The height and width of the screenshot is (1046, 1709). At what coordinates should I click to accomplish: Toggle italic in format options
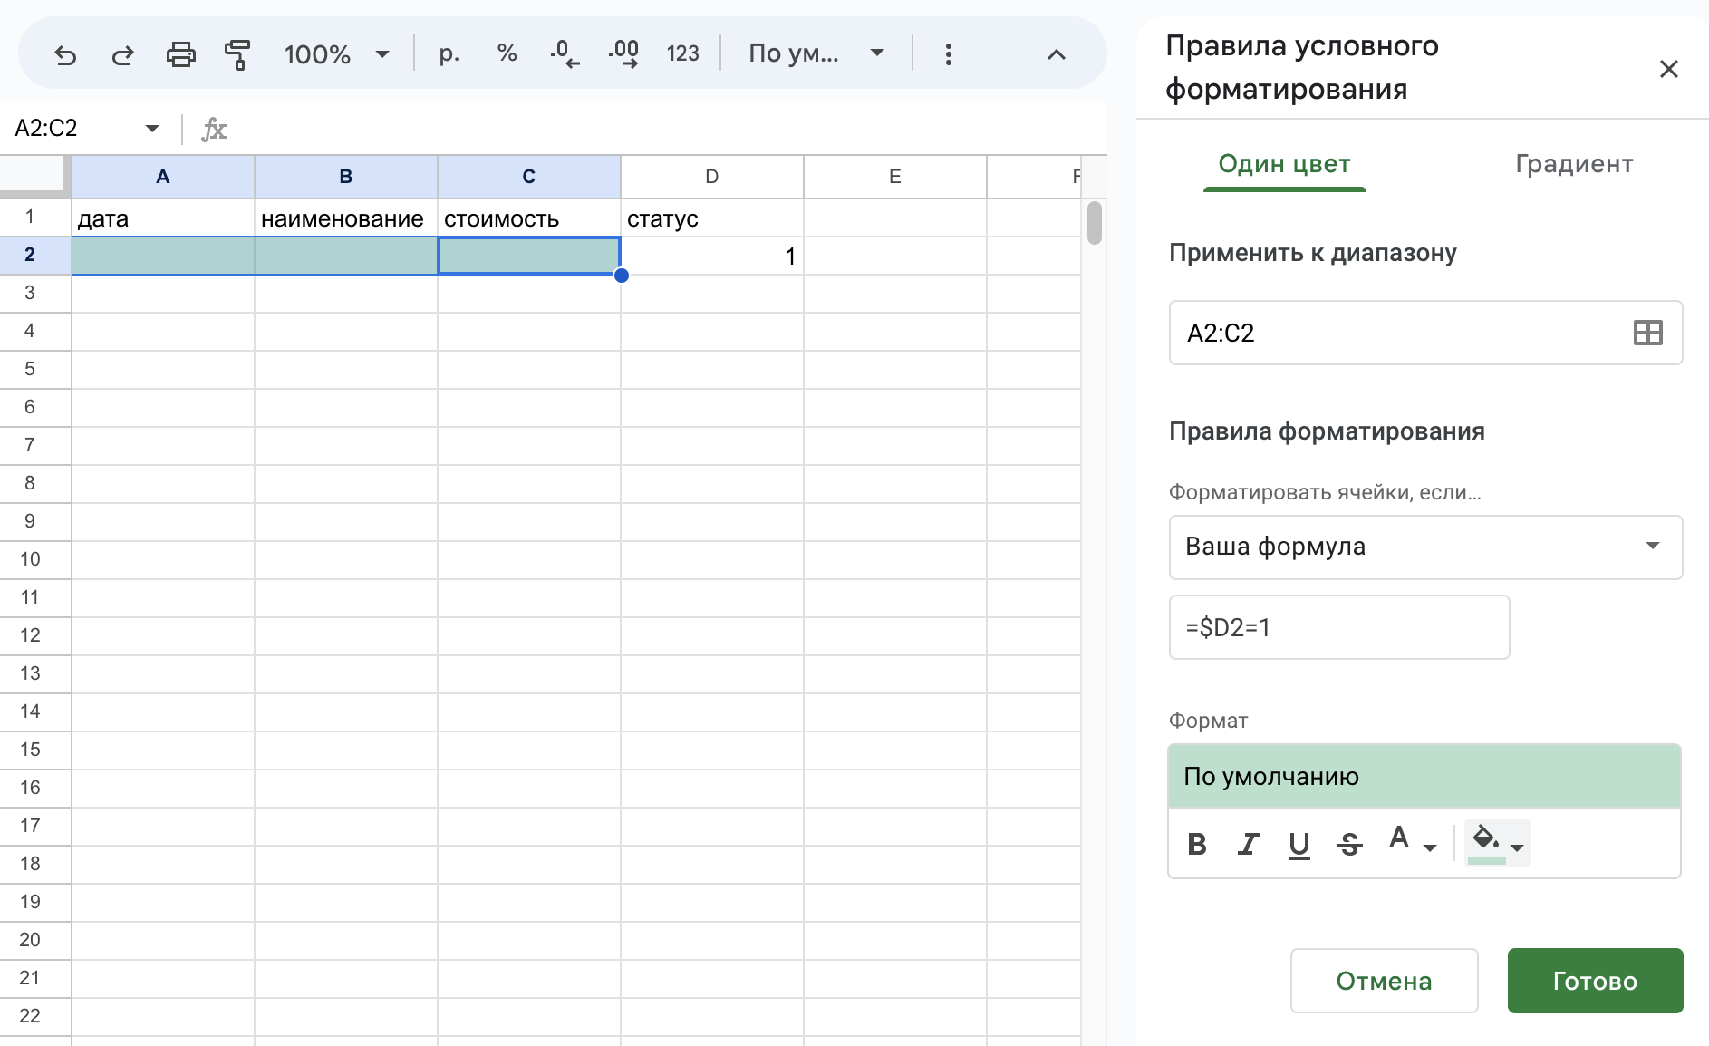click(1248, 844)
